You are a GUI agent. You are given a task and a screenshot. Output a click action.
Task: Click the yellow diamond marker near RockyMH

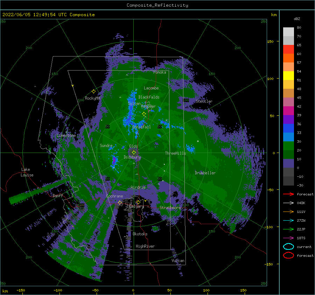pyautogui.click(x=93, y=92)
